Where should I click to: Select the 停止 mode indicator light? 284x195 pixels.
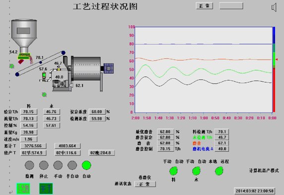[x=44, y=165]
